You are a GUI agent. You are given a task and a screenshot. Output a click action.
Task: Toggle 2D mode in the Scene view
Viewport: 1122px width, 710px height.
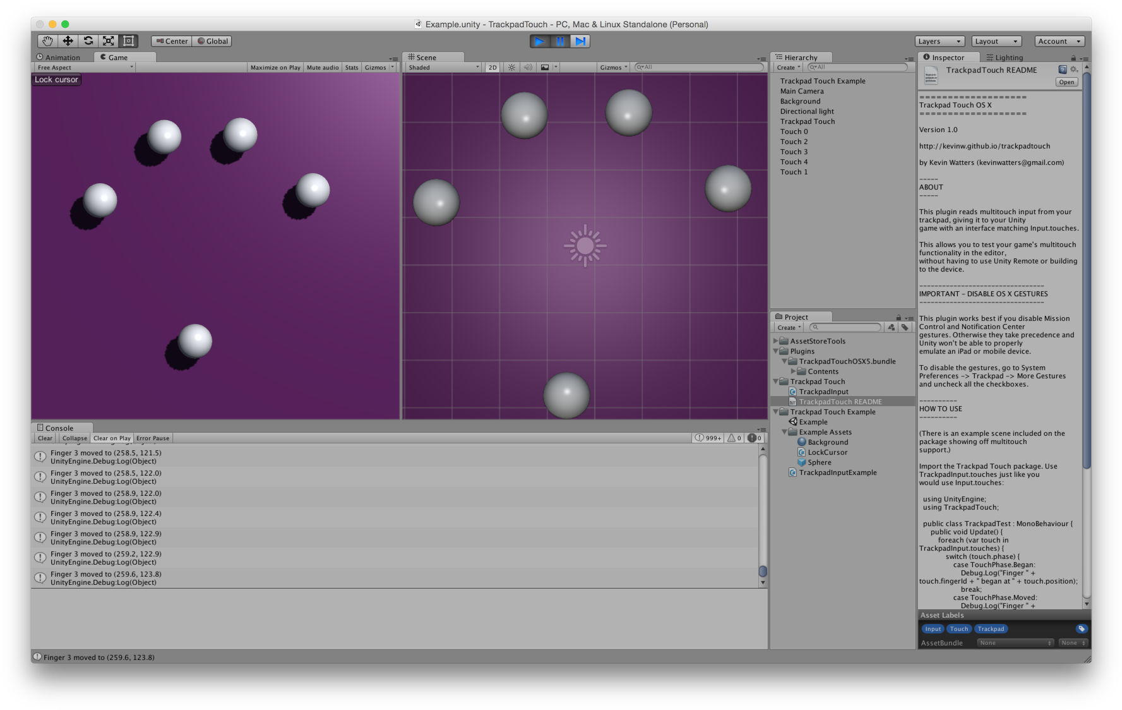492,67
